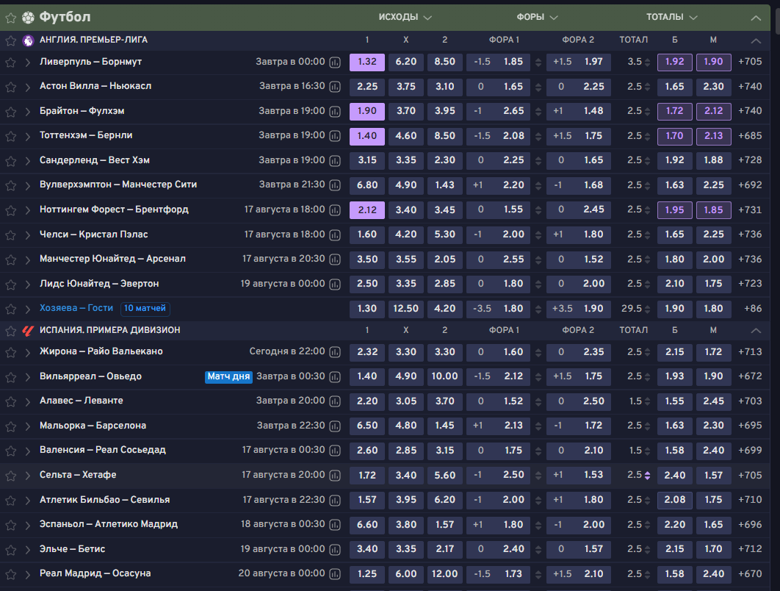Screen dimensions: 780x591
Task: Change total value for Сельта – Хетафе
Action: tap(647, 476)
